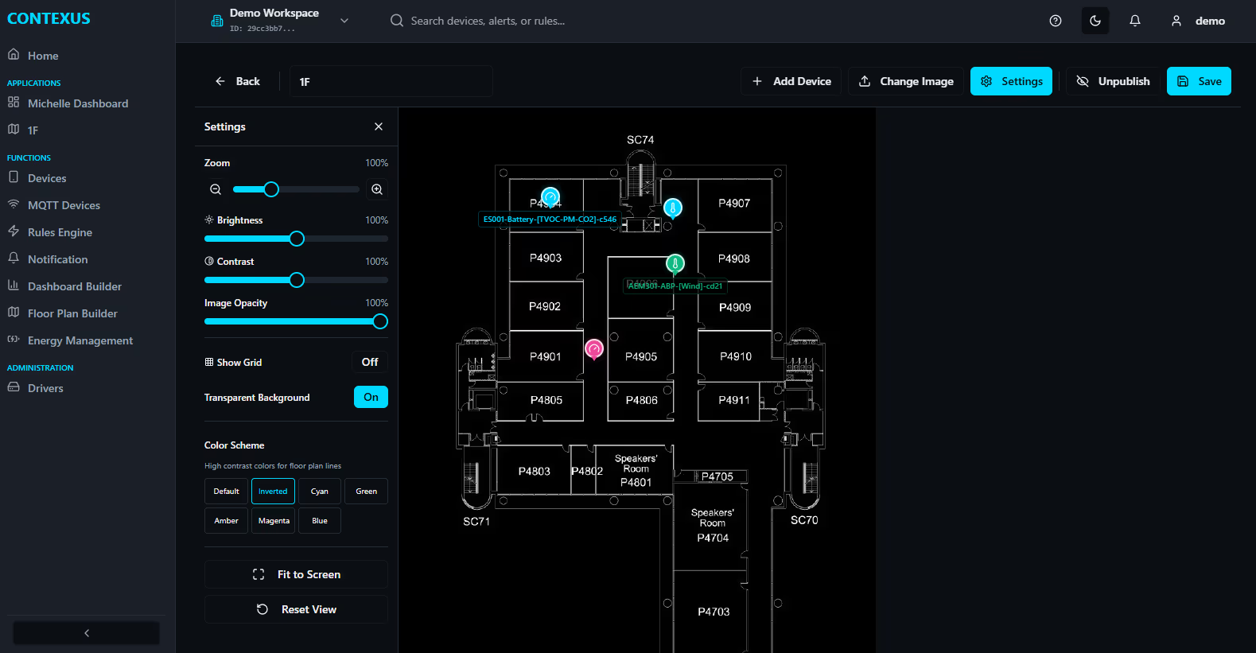
Task: Click the cyan thermometer device marker
Action: pos(673,208)
